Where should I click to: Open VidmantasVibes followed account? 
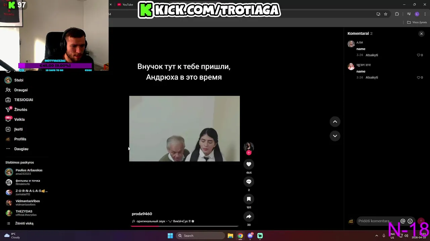(27, 203)
